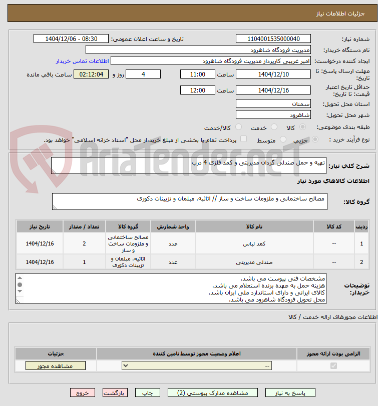This screenshot has height=406, width=378.
Task: Click the الزامی بودن ارائه مجوز header
Action: click(x=333, y=353)
